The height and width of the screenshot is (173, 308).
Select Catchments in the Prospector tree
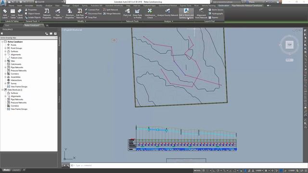point(16,64)
